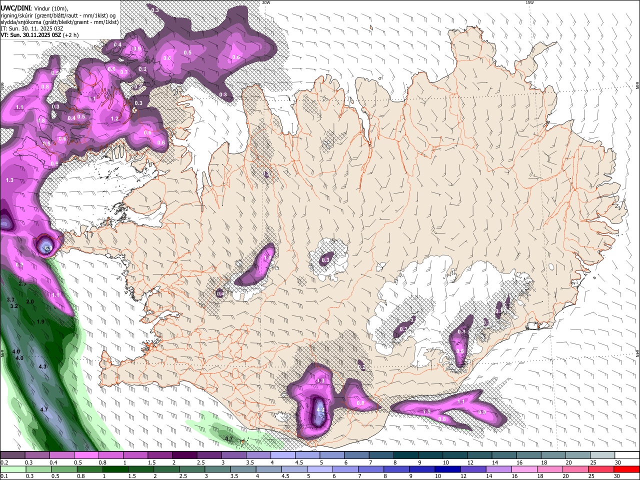Select the darkest green rain swatch between 1 and 1.5
Viewport: 640px width, 480px height.
(x=115, y=469)
